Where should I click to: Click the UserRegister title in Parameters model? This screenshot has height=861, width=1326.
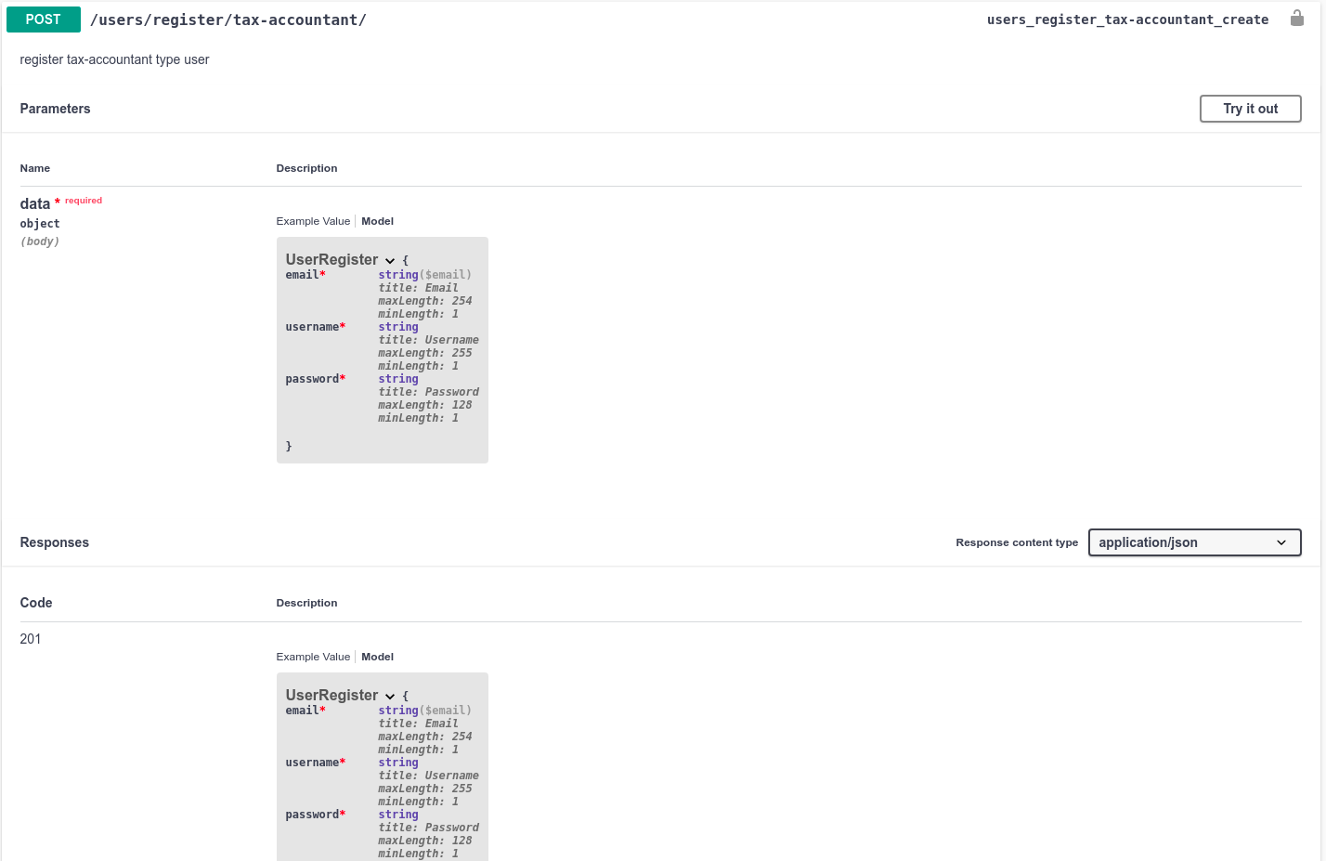click(331, 259)
